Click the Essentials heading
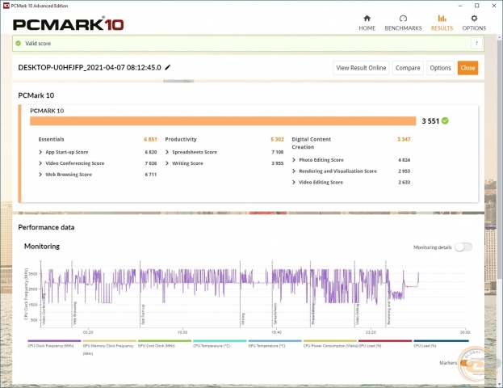Screen dimensions: 503x388 tap(52, 139)
